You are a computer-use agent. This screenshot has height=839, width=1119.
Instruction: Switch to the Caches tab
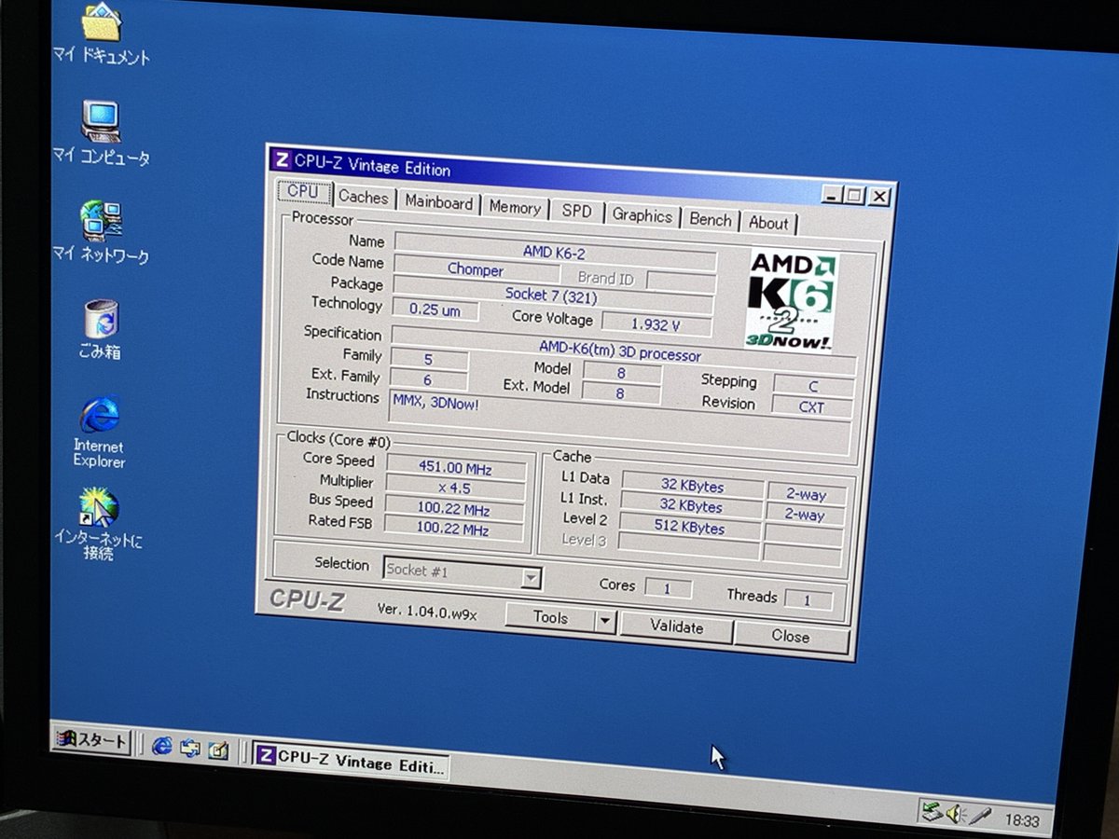pyautogui.click(x=363, y=198)
